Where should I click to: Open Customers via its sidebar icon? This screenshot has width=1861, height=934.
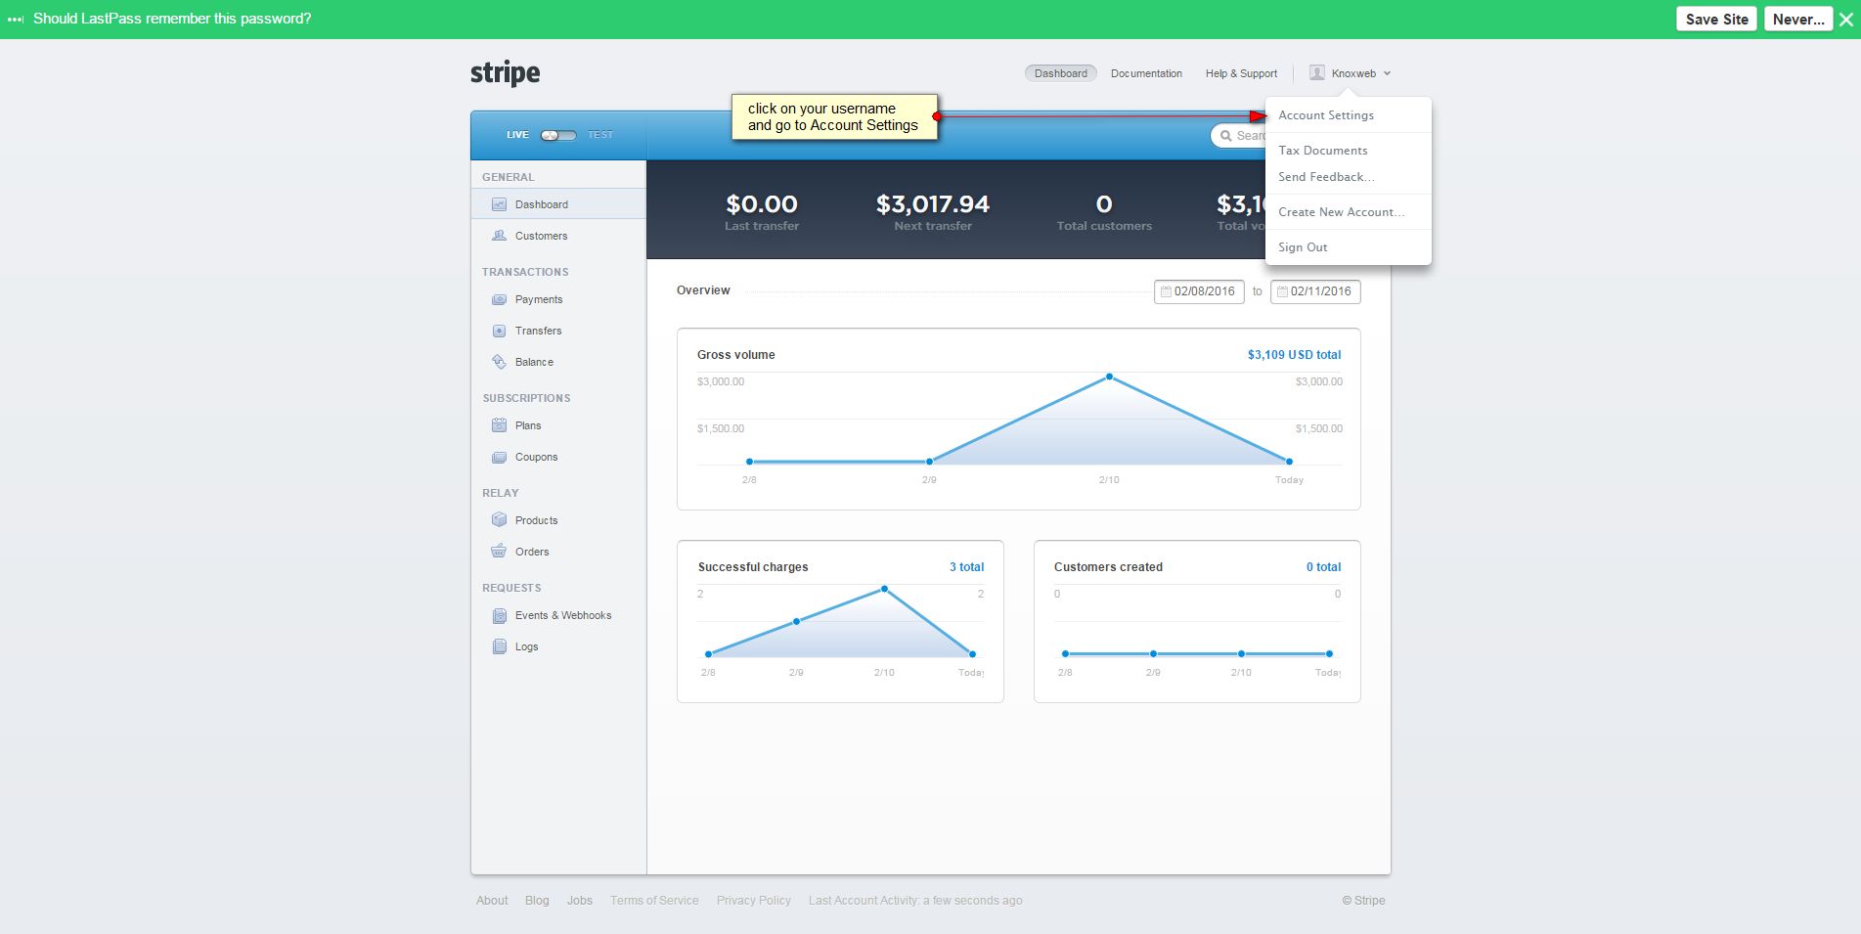(x=499, y=236)
